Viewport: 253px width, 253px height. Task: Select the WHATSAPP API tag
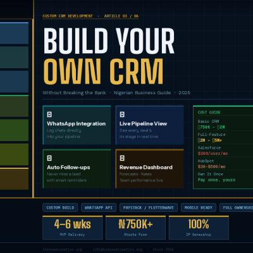pos(99,207)
